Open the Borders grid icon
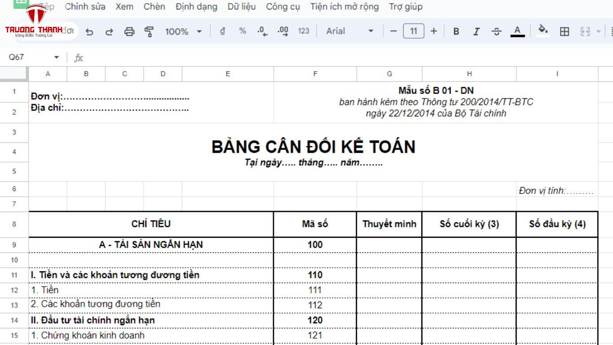Image resolution: width=613 pixels, height=345 pixels. [565, 31]
